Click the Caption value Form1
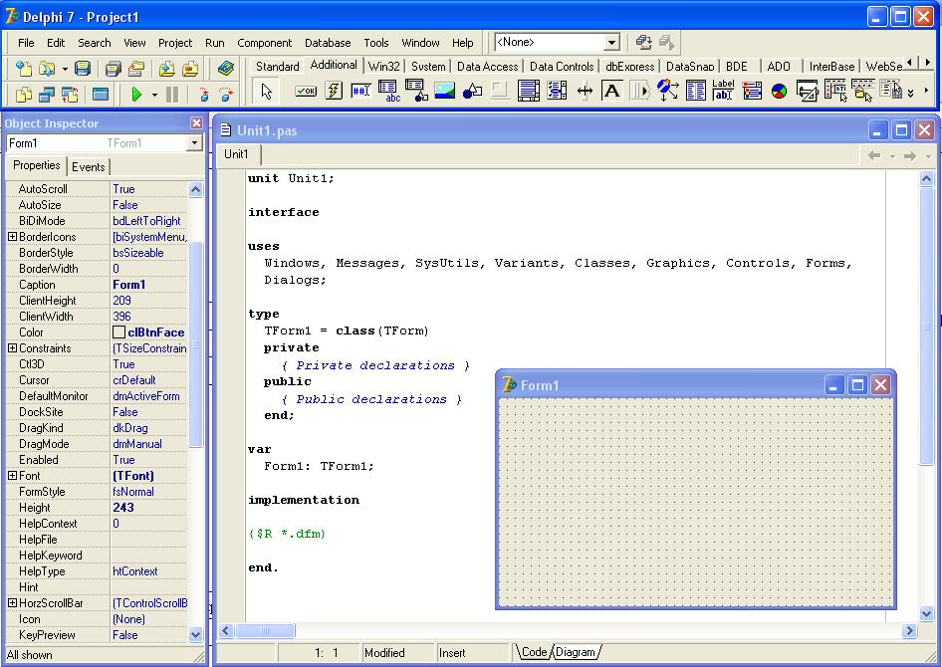942x667 pixels. (x=129, y=285)
